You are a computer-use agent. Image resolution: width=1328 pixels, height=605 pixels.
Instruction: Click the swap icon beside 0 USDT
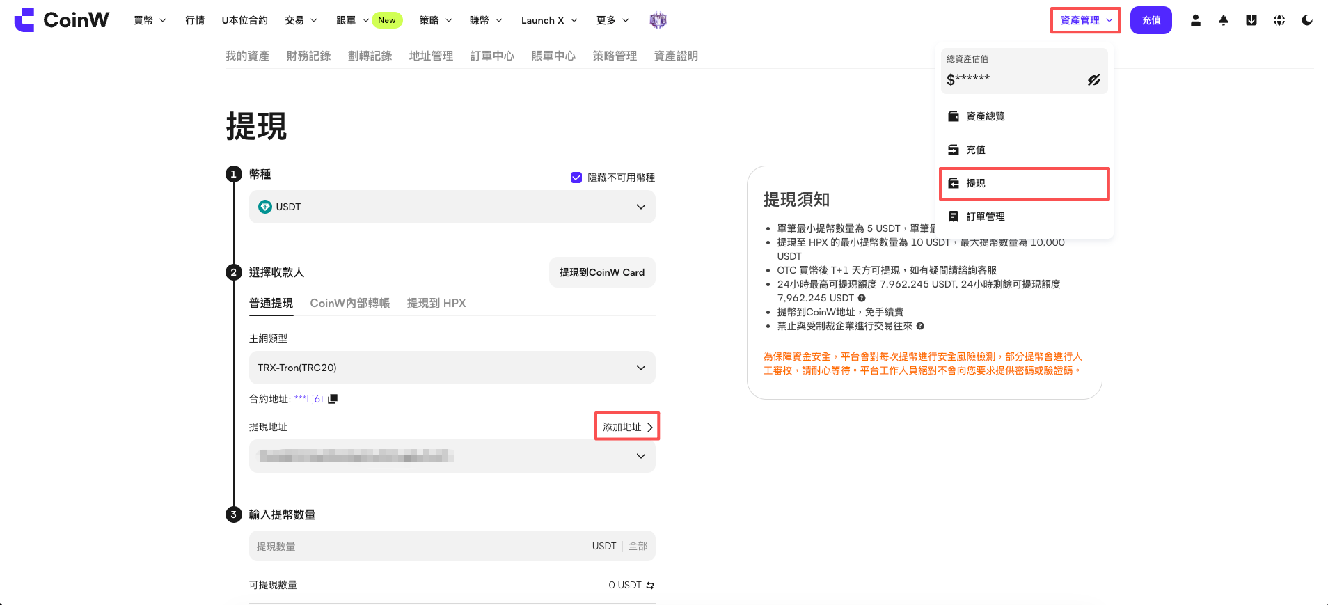click(650, 586)
